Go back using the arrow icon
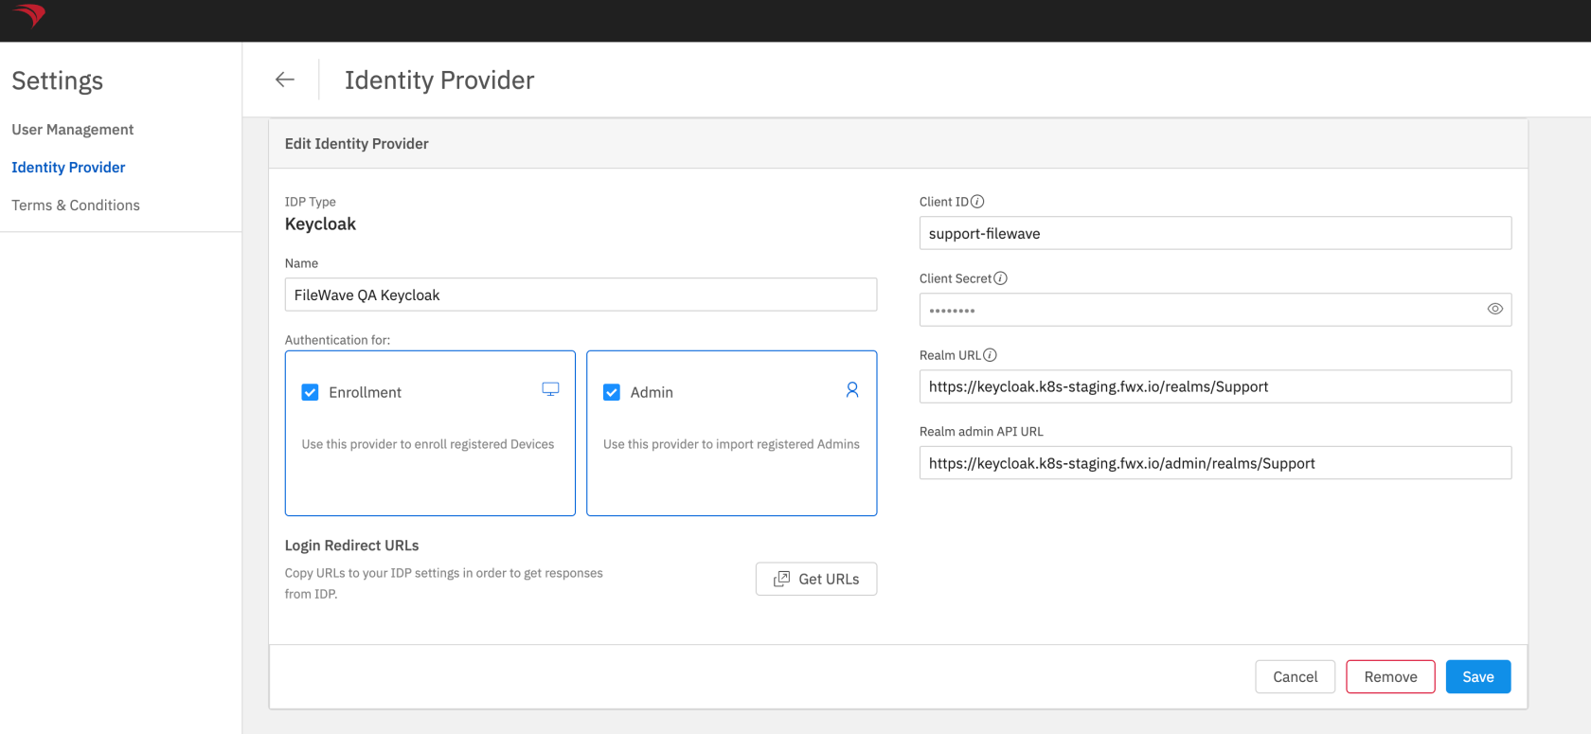 tap(284, 80)
